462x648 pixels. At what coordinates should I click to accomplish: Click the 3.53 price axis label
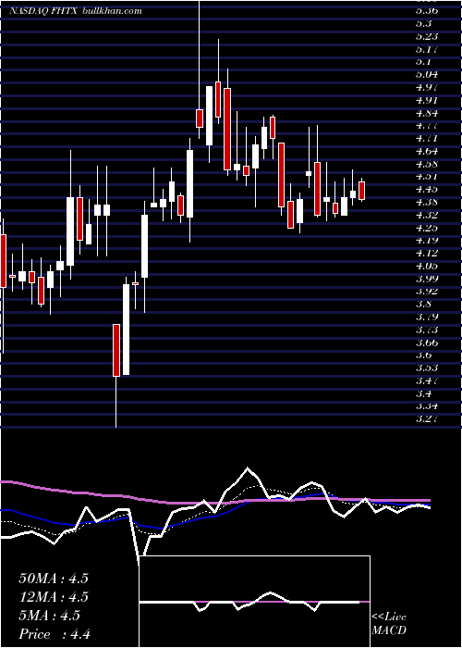427,368
